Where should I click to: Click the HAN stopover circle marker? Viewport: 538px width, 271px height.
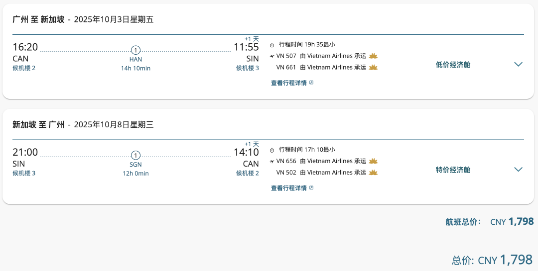pyautogui.click(x=135, y=50)
